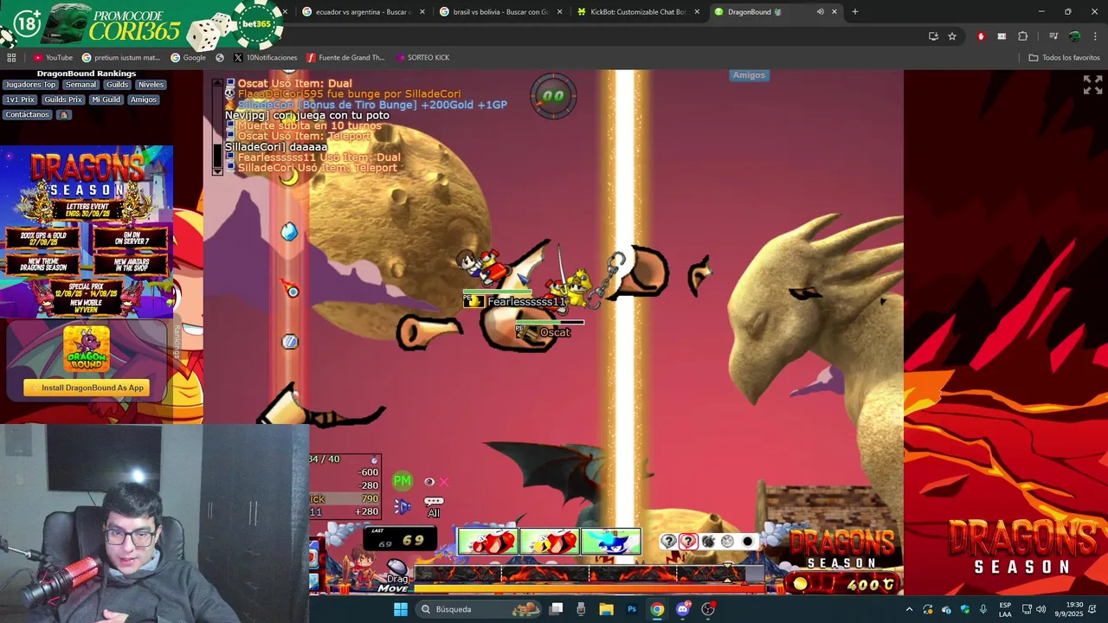Mute the DragonBound tab audio

coord(820,12)
